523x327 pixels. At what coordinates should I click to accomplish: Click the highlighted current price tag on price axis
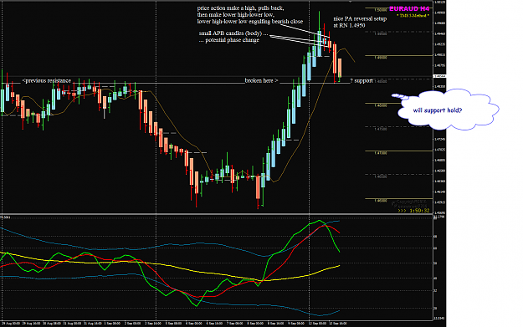(x=439, y=76)
